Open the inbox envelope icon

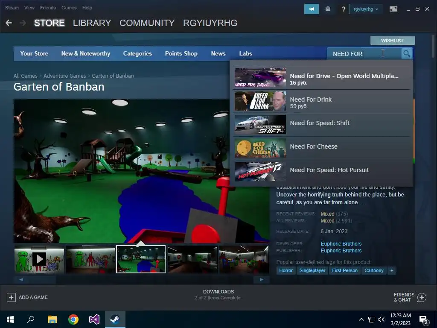[x=328, y=9]
